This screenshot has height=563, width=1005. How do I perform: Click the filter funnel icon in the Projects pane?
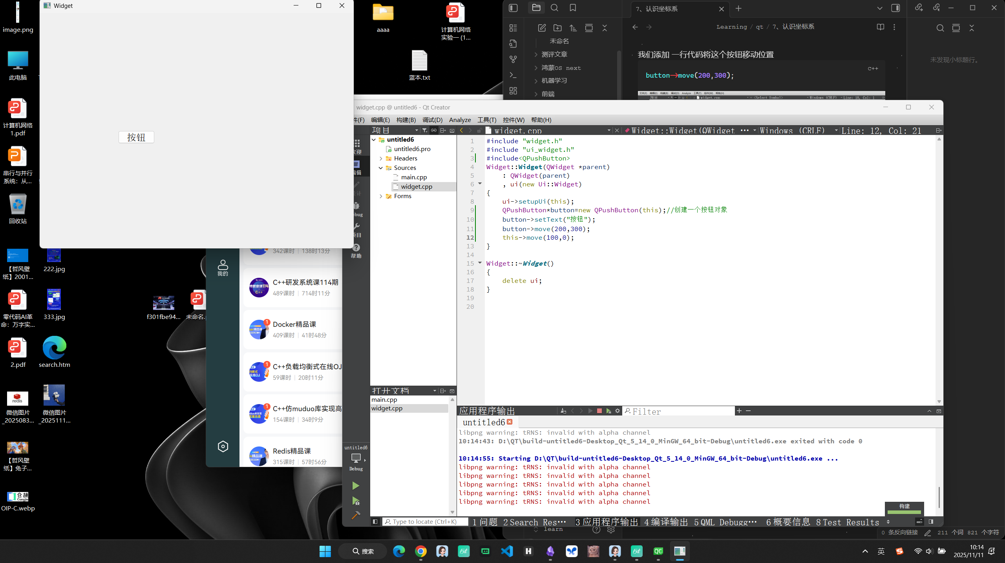(424, 130)
